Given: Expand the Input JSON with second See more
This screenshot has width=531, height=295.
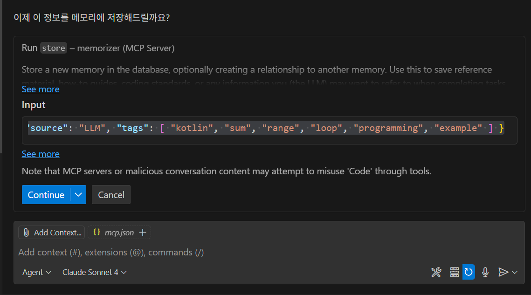Looking at the screenshot, I should click(x=41, y=154).
